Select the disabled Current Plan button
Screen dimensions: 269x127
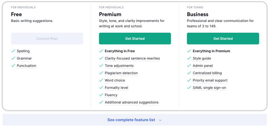(x=47, y=39)
